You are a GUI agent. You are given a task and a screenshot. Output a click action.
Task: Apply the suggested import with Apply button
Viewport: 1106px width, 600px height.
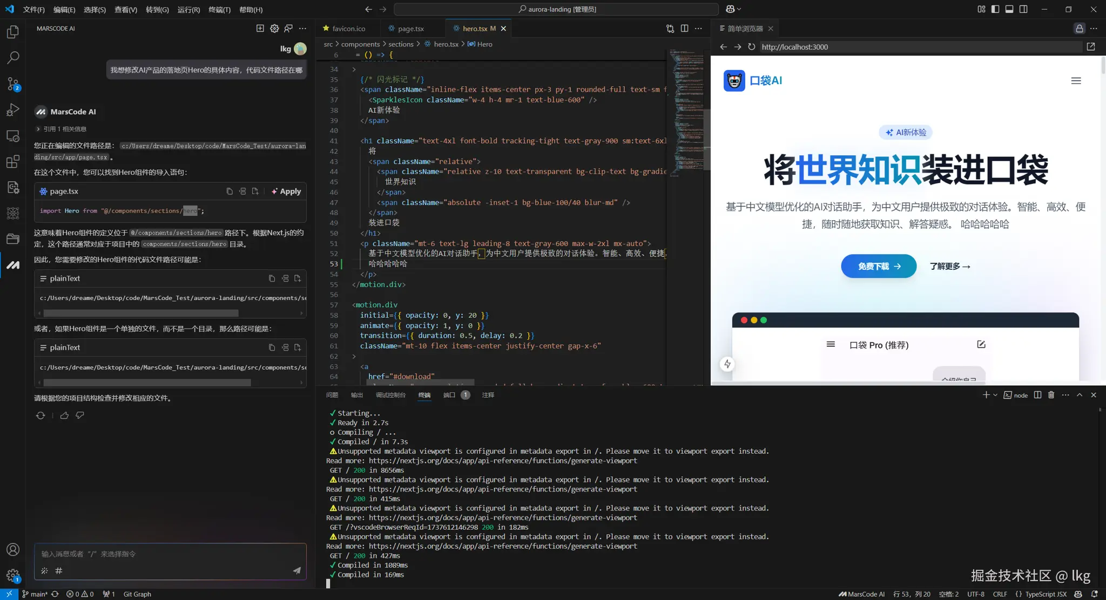coord(286,191)
